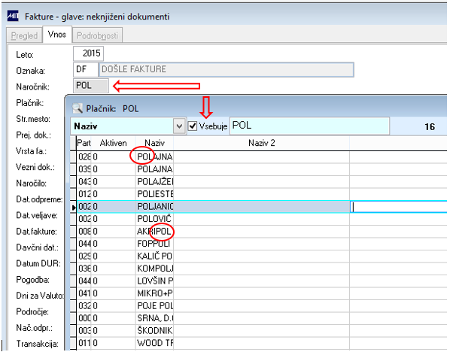Select the KOMPOLJ row
Screen dimensions: 453x352
coord(262,269)
